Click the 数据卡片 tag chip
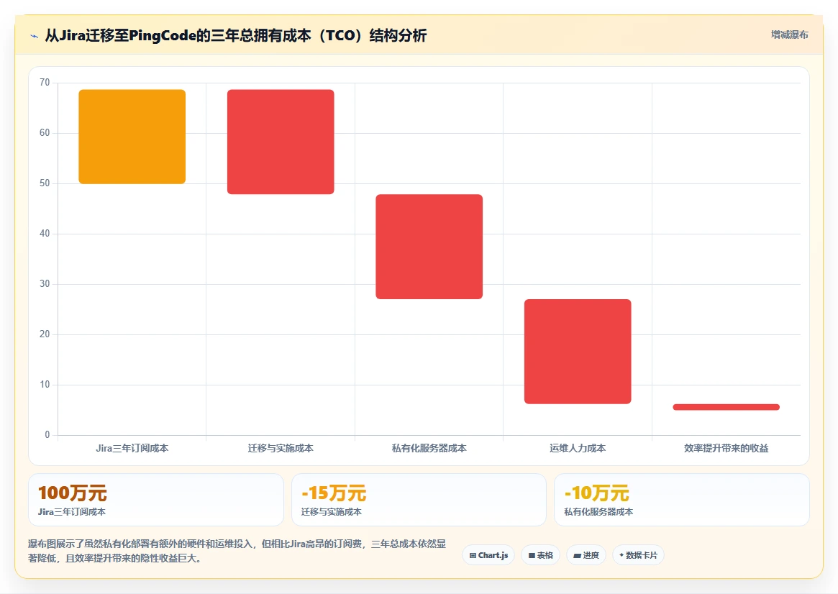Viewport: 838px width, 594px height. click(x=638, y=555)
